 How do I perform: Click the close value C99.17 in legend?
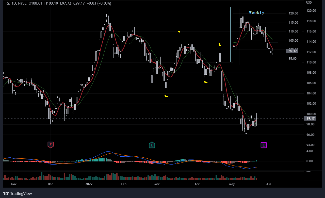[x=79, y=3]
